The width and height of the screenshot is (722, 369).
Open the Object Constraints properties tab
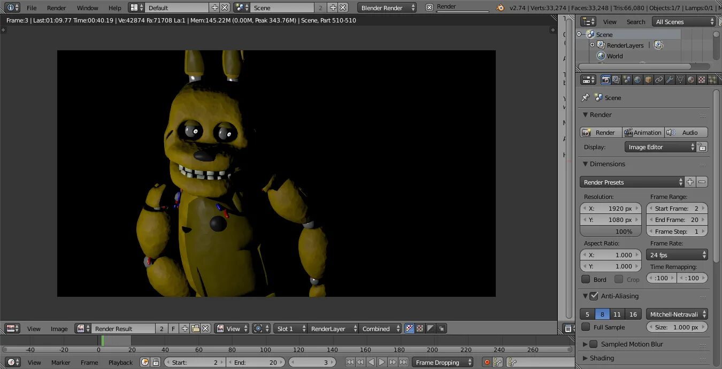click(659, 79)
